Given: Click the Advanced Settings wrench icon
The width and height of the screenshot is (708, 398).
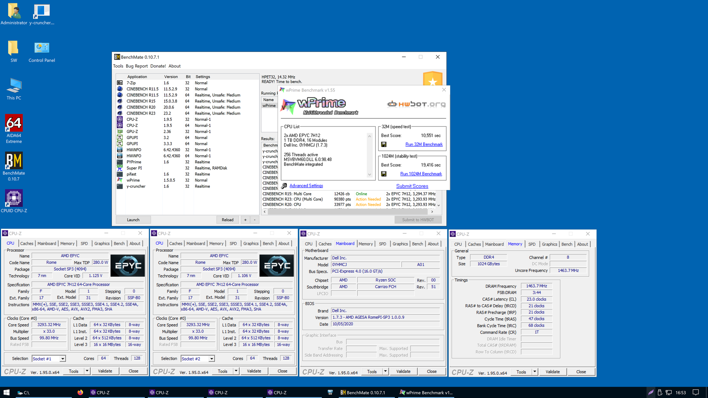Looking at the screenshot, I should (x=284, y=186).
